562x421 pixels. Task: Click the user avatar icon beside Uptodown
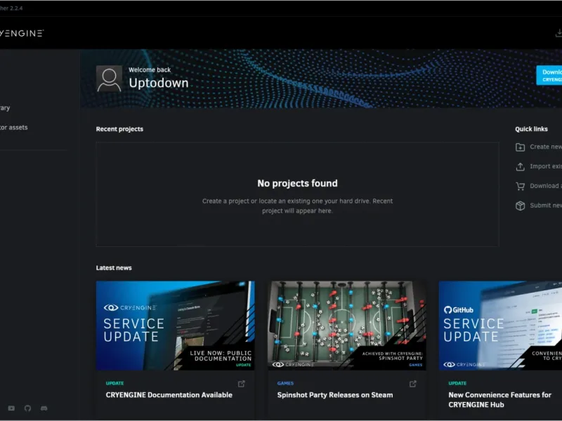tap(109, 79)
